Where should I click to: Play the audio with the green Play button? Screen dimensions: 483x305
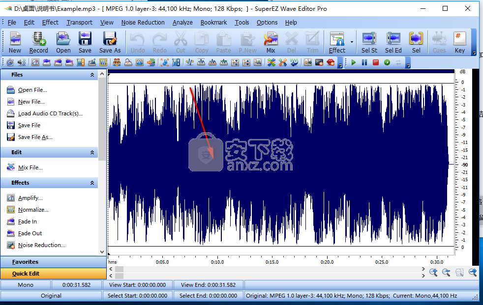(353, 63)
